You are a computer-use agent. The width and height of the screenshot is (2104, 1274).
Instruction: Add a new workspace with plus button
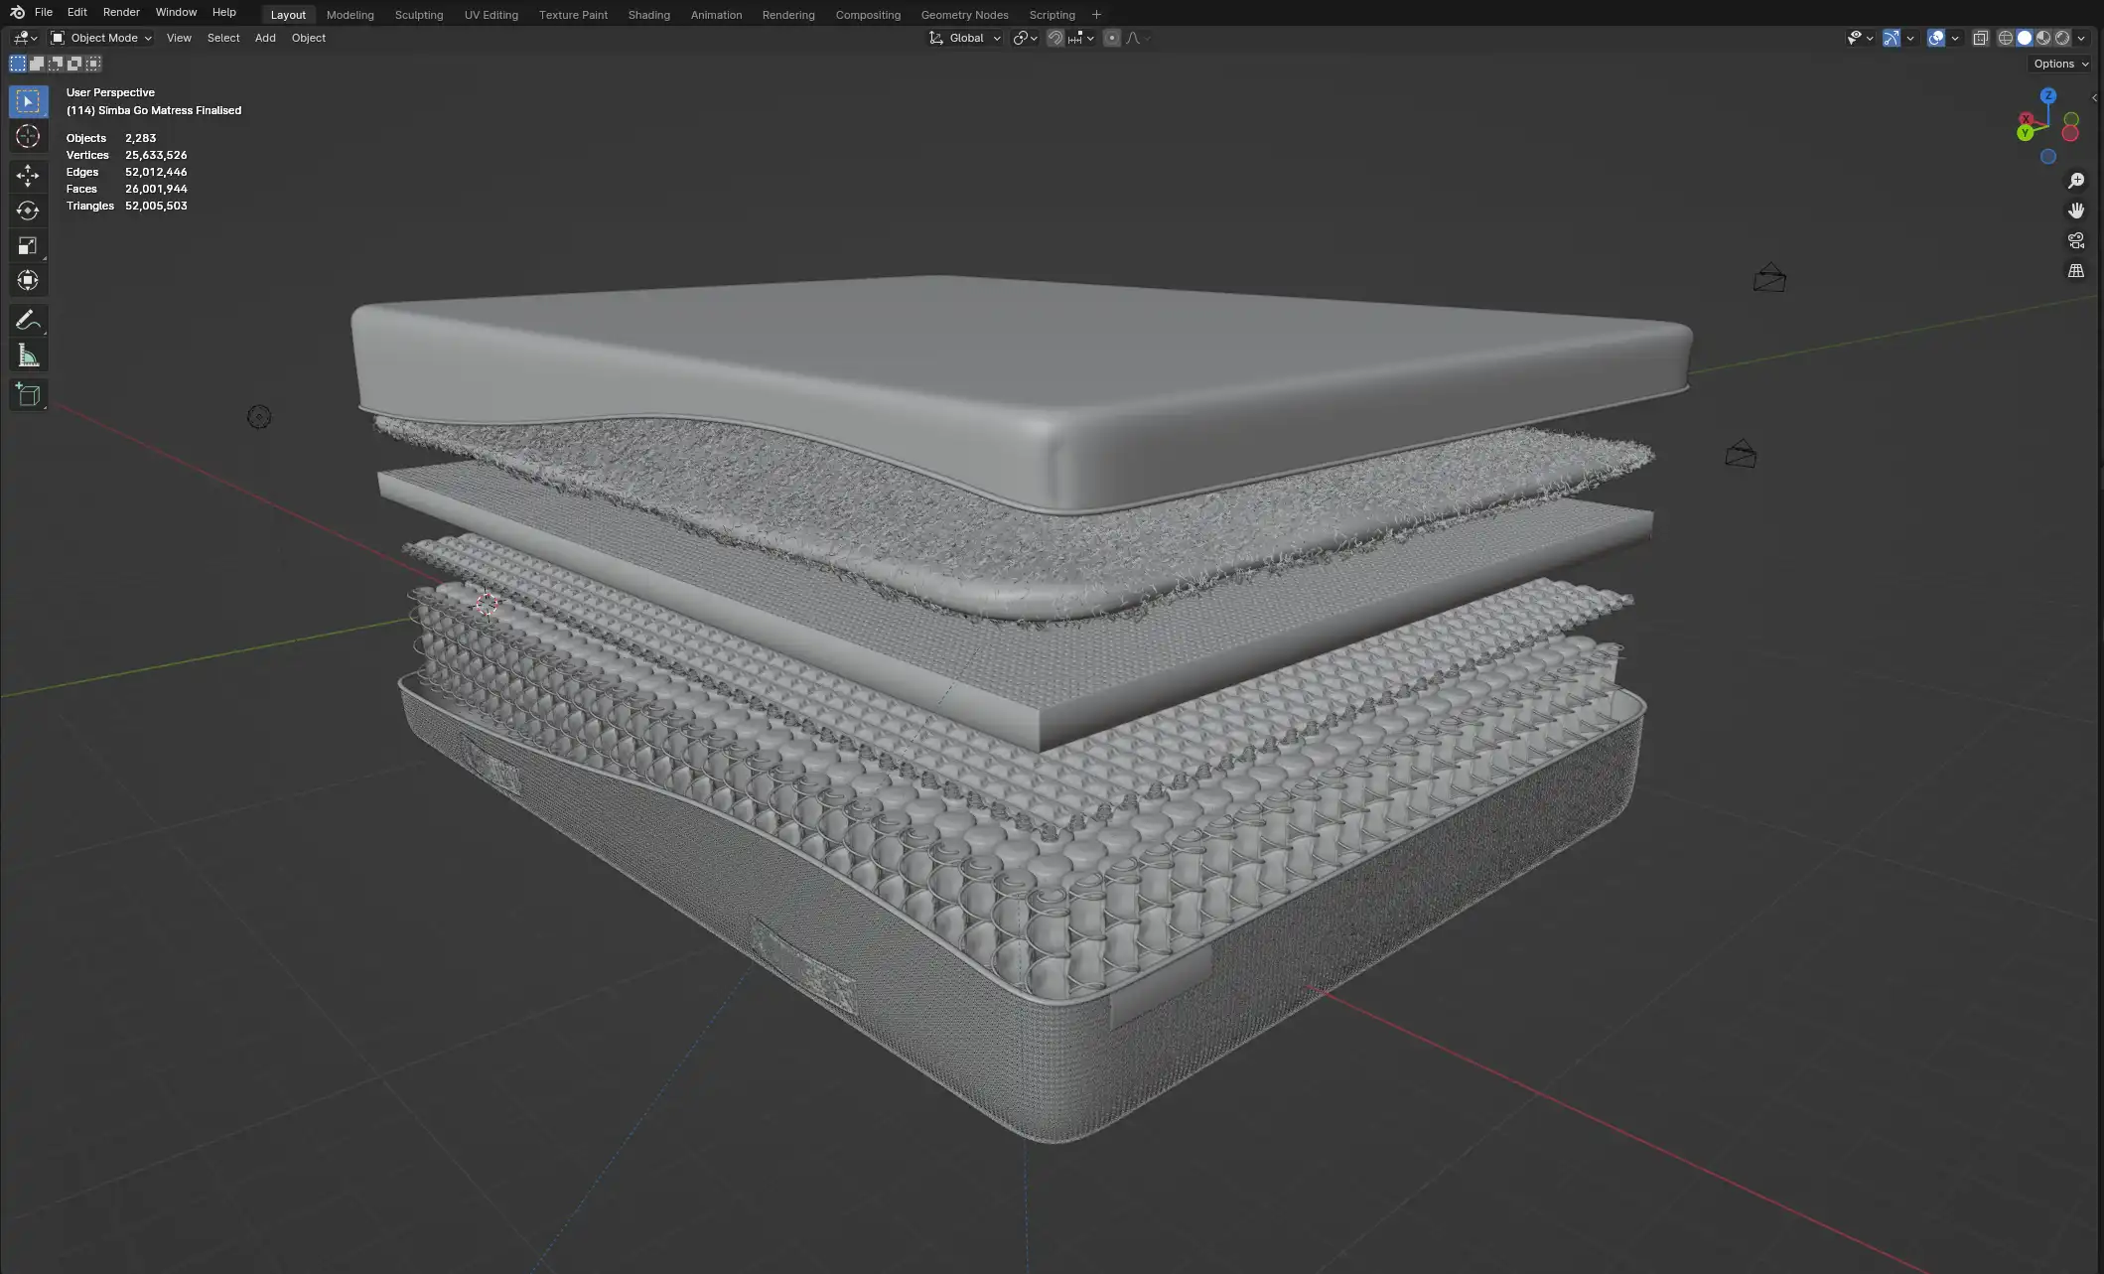[1096, 15]
